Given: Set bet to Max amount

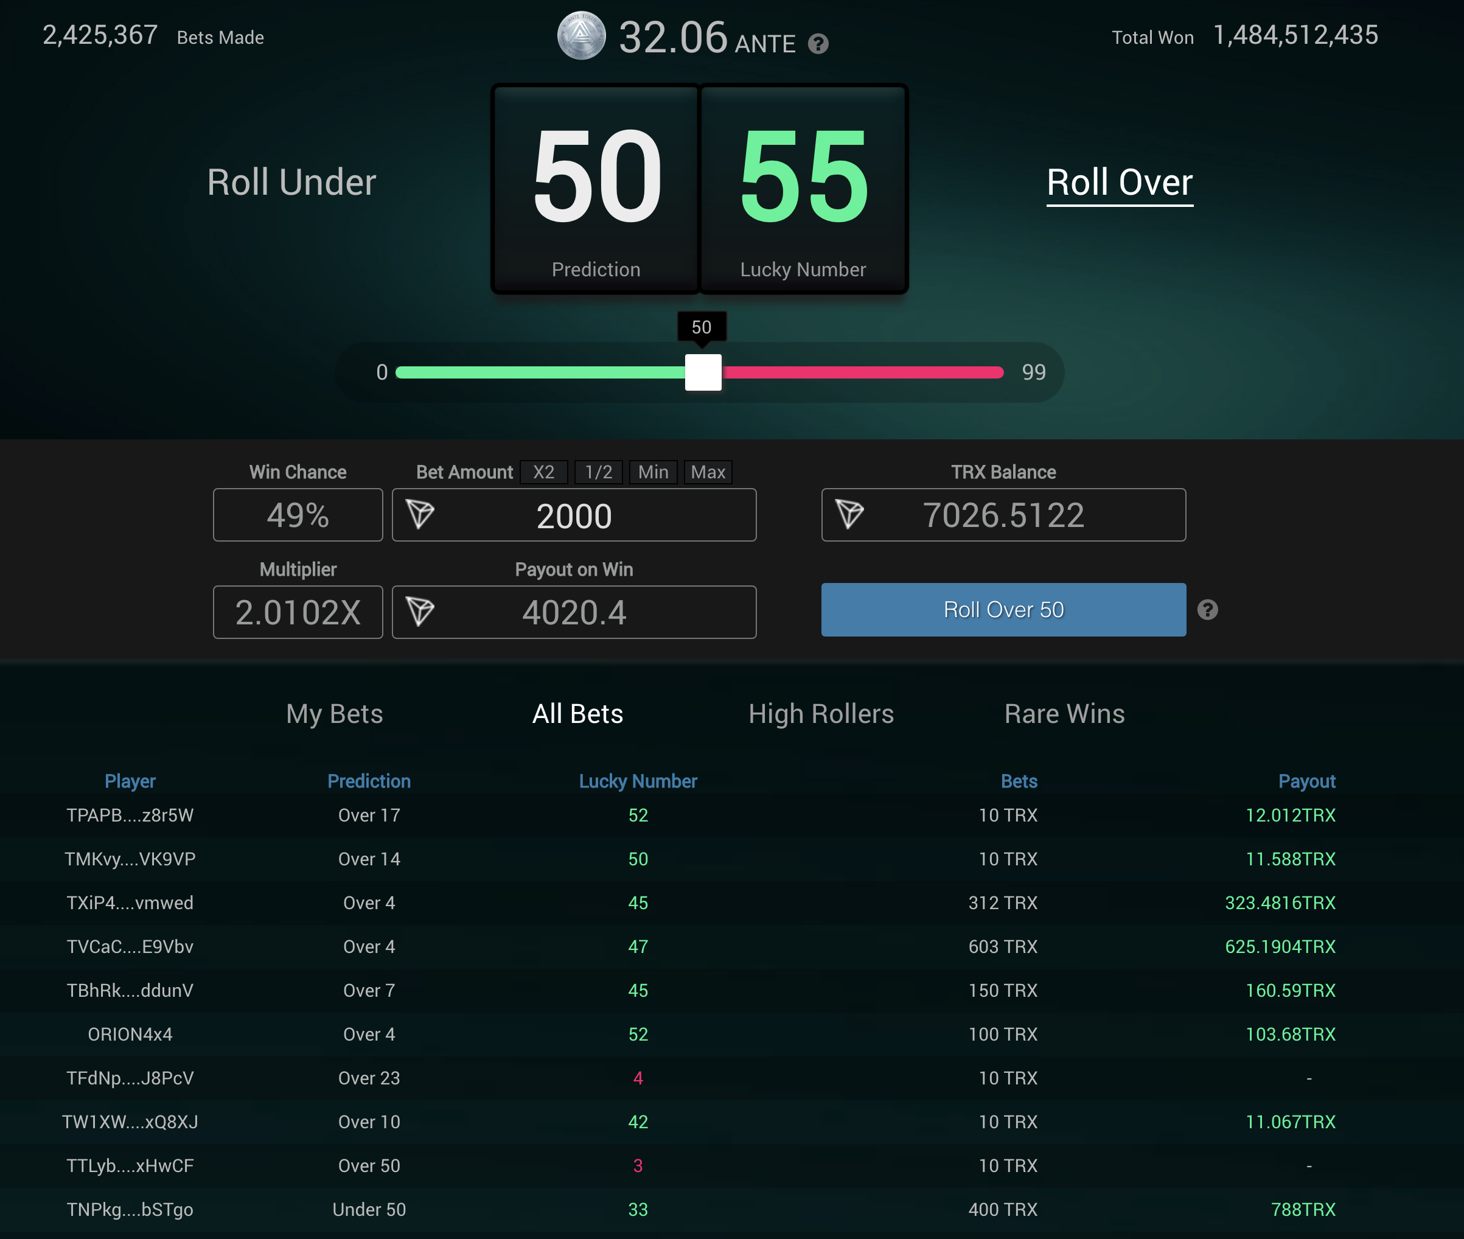Looking at the screenshot, I should coord(708,472).
